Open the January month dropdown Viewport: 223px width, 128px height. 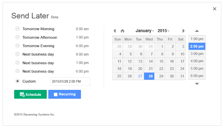click(x=145, y=31)
